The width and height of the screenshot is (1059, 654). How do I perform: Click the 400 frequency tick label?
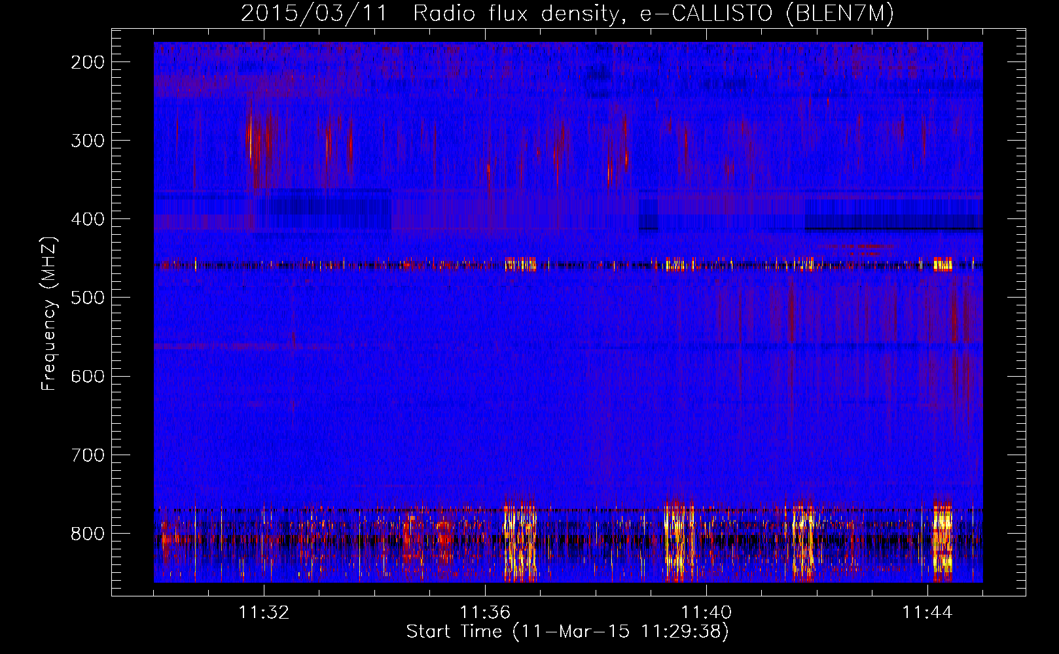88,219
